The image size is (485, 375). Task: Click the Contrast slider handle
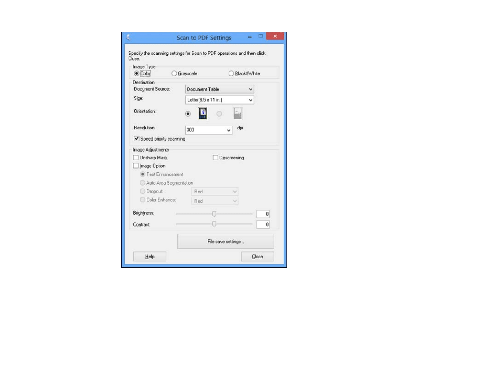click(214, 224)
